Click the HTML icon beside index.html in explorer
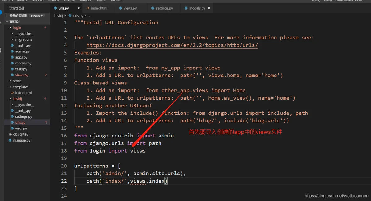Viewport: 371px width, 201px height. click(x=12, y=93)
